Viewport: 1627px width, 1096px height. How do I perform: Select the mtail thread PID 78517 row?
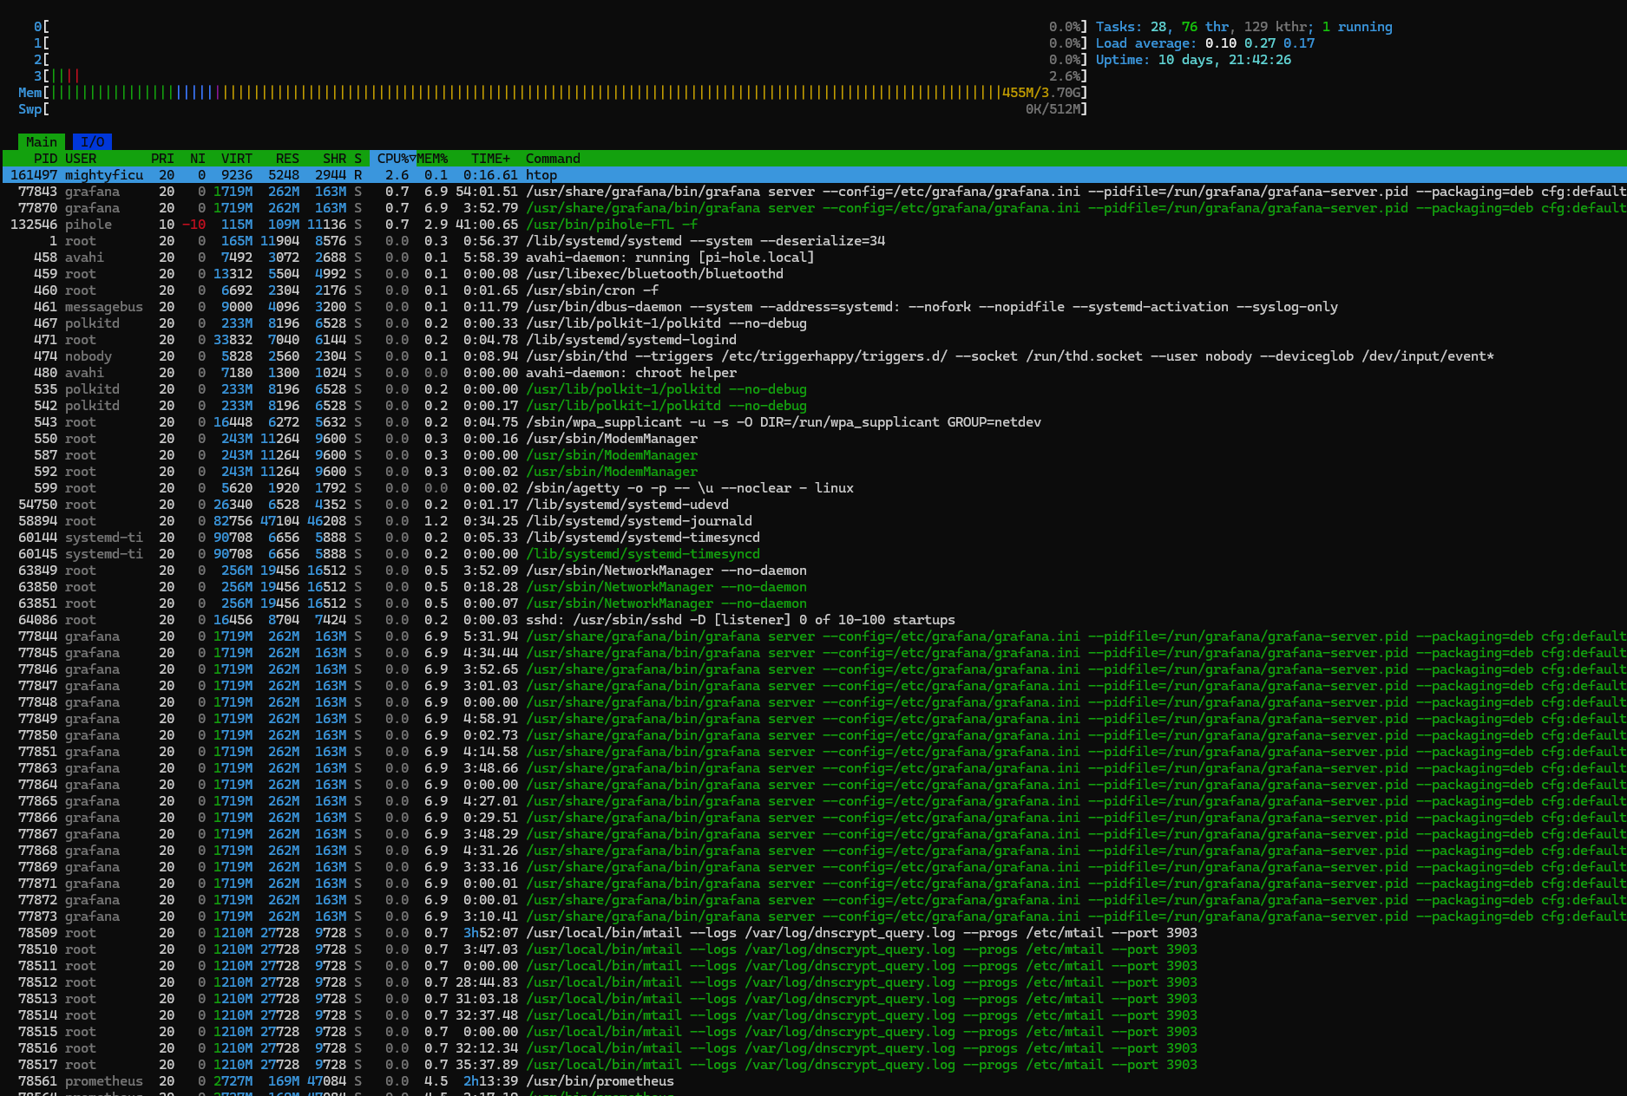pyautogui.click(x=814, y=1065)
